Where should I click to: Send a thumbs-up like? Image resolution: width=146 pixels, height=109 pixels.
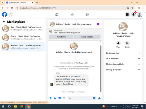(x=99, y=98)
